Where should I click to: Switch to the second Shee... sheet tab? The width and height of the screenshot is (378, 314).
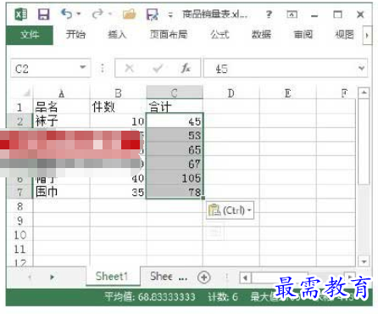tap(168, 276)
